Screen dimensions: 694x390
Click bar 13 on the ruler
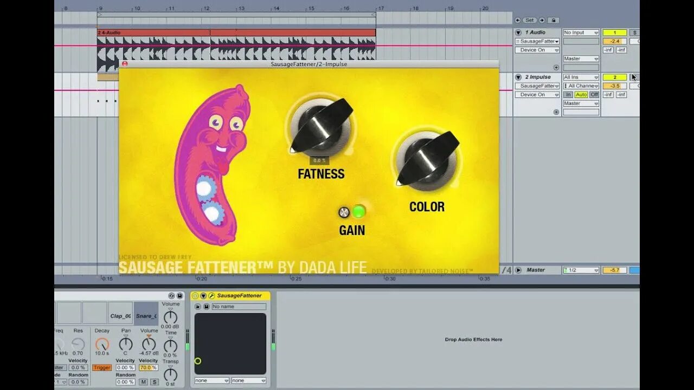241,8
